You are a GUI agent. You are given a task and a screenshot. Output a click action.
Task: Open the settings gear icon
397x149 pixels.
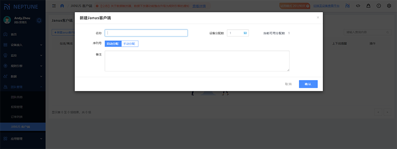389,6
